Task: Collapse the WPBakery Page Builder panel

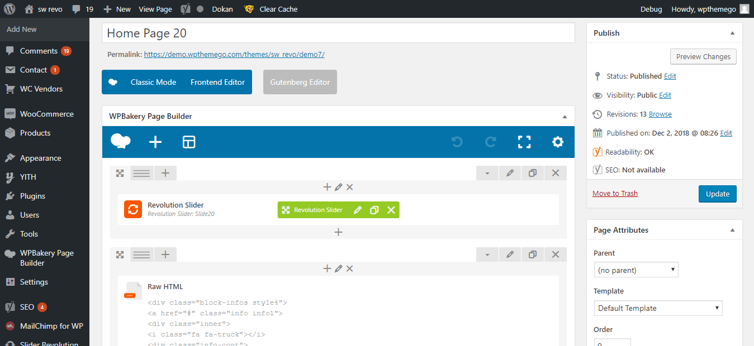Action: tap(565, 117)
